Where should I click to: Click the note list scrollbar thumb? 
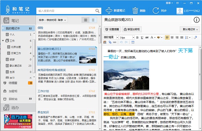coord(100,36)
